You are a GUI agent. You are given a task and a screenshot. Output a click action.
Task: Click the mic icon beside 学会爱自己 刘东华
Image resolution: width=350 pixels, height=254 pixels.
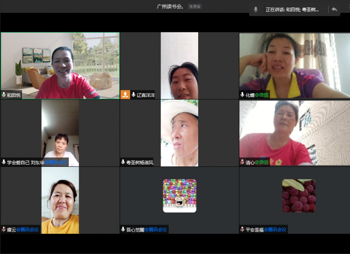4,162
